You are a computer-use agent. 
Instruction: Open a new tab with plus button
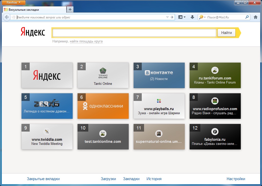(70, 9)
